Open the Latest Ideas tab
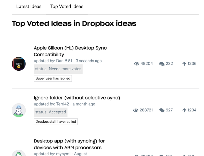Image resolution: width=204 pixels, height=156 pixels. [29, 7]
